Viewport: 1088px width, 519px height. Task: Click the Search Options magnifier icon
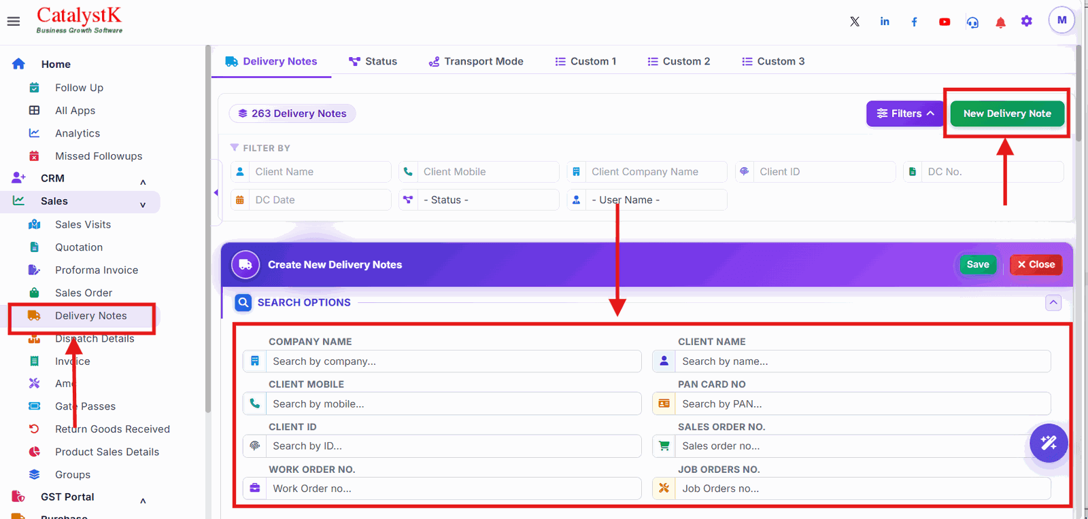[x=243, y=302]
